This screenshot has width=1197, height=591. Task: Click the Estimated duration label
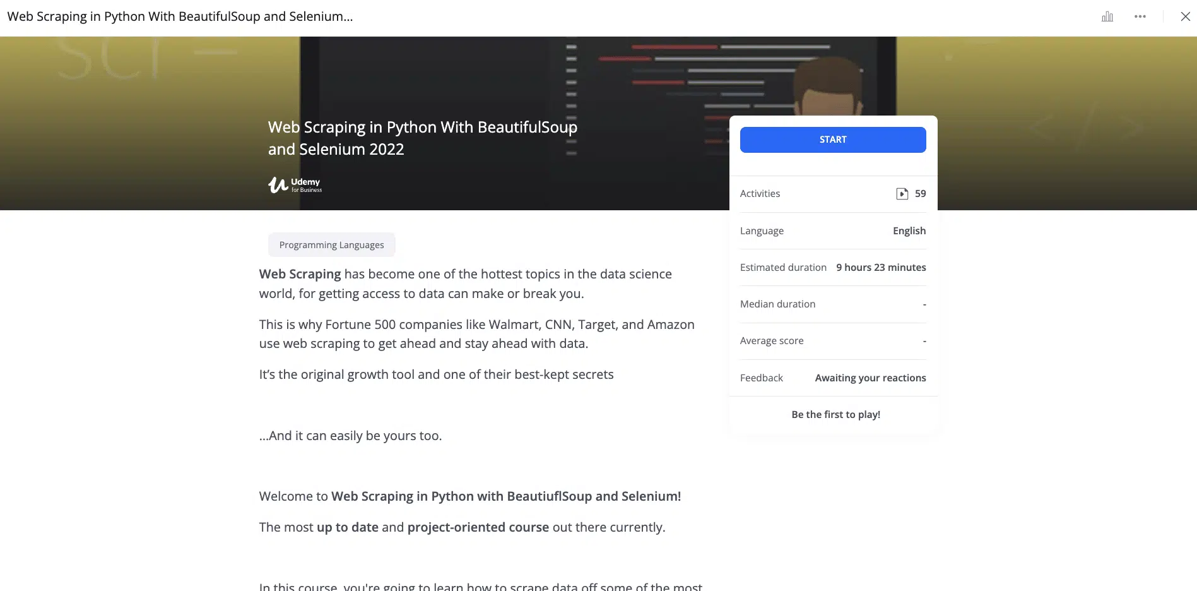783,268
